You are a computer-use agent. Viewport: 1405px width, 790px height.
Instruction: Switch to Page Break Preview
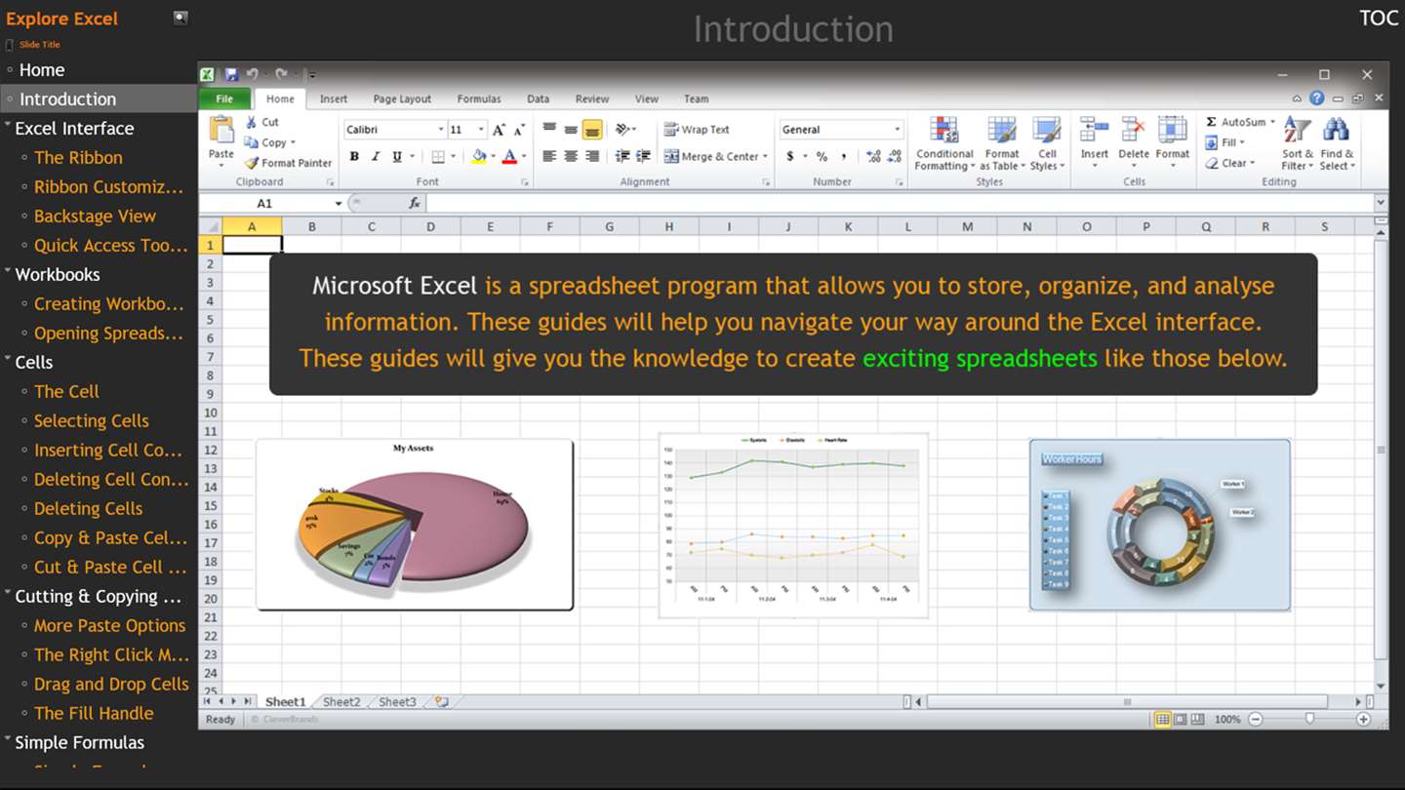point(1197,719)
